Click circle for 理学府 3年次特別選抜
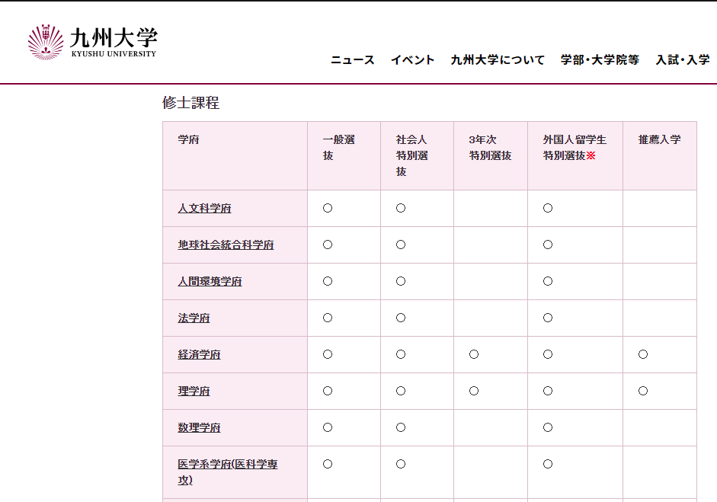The height and width of the screenshot is (502, 717). point(474,391)
